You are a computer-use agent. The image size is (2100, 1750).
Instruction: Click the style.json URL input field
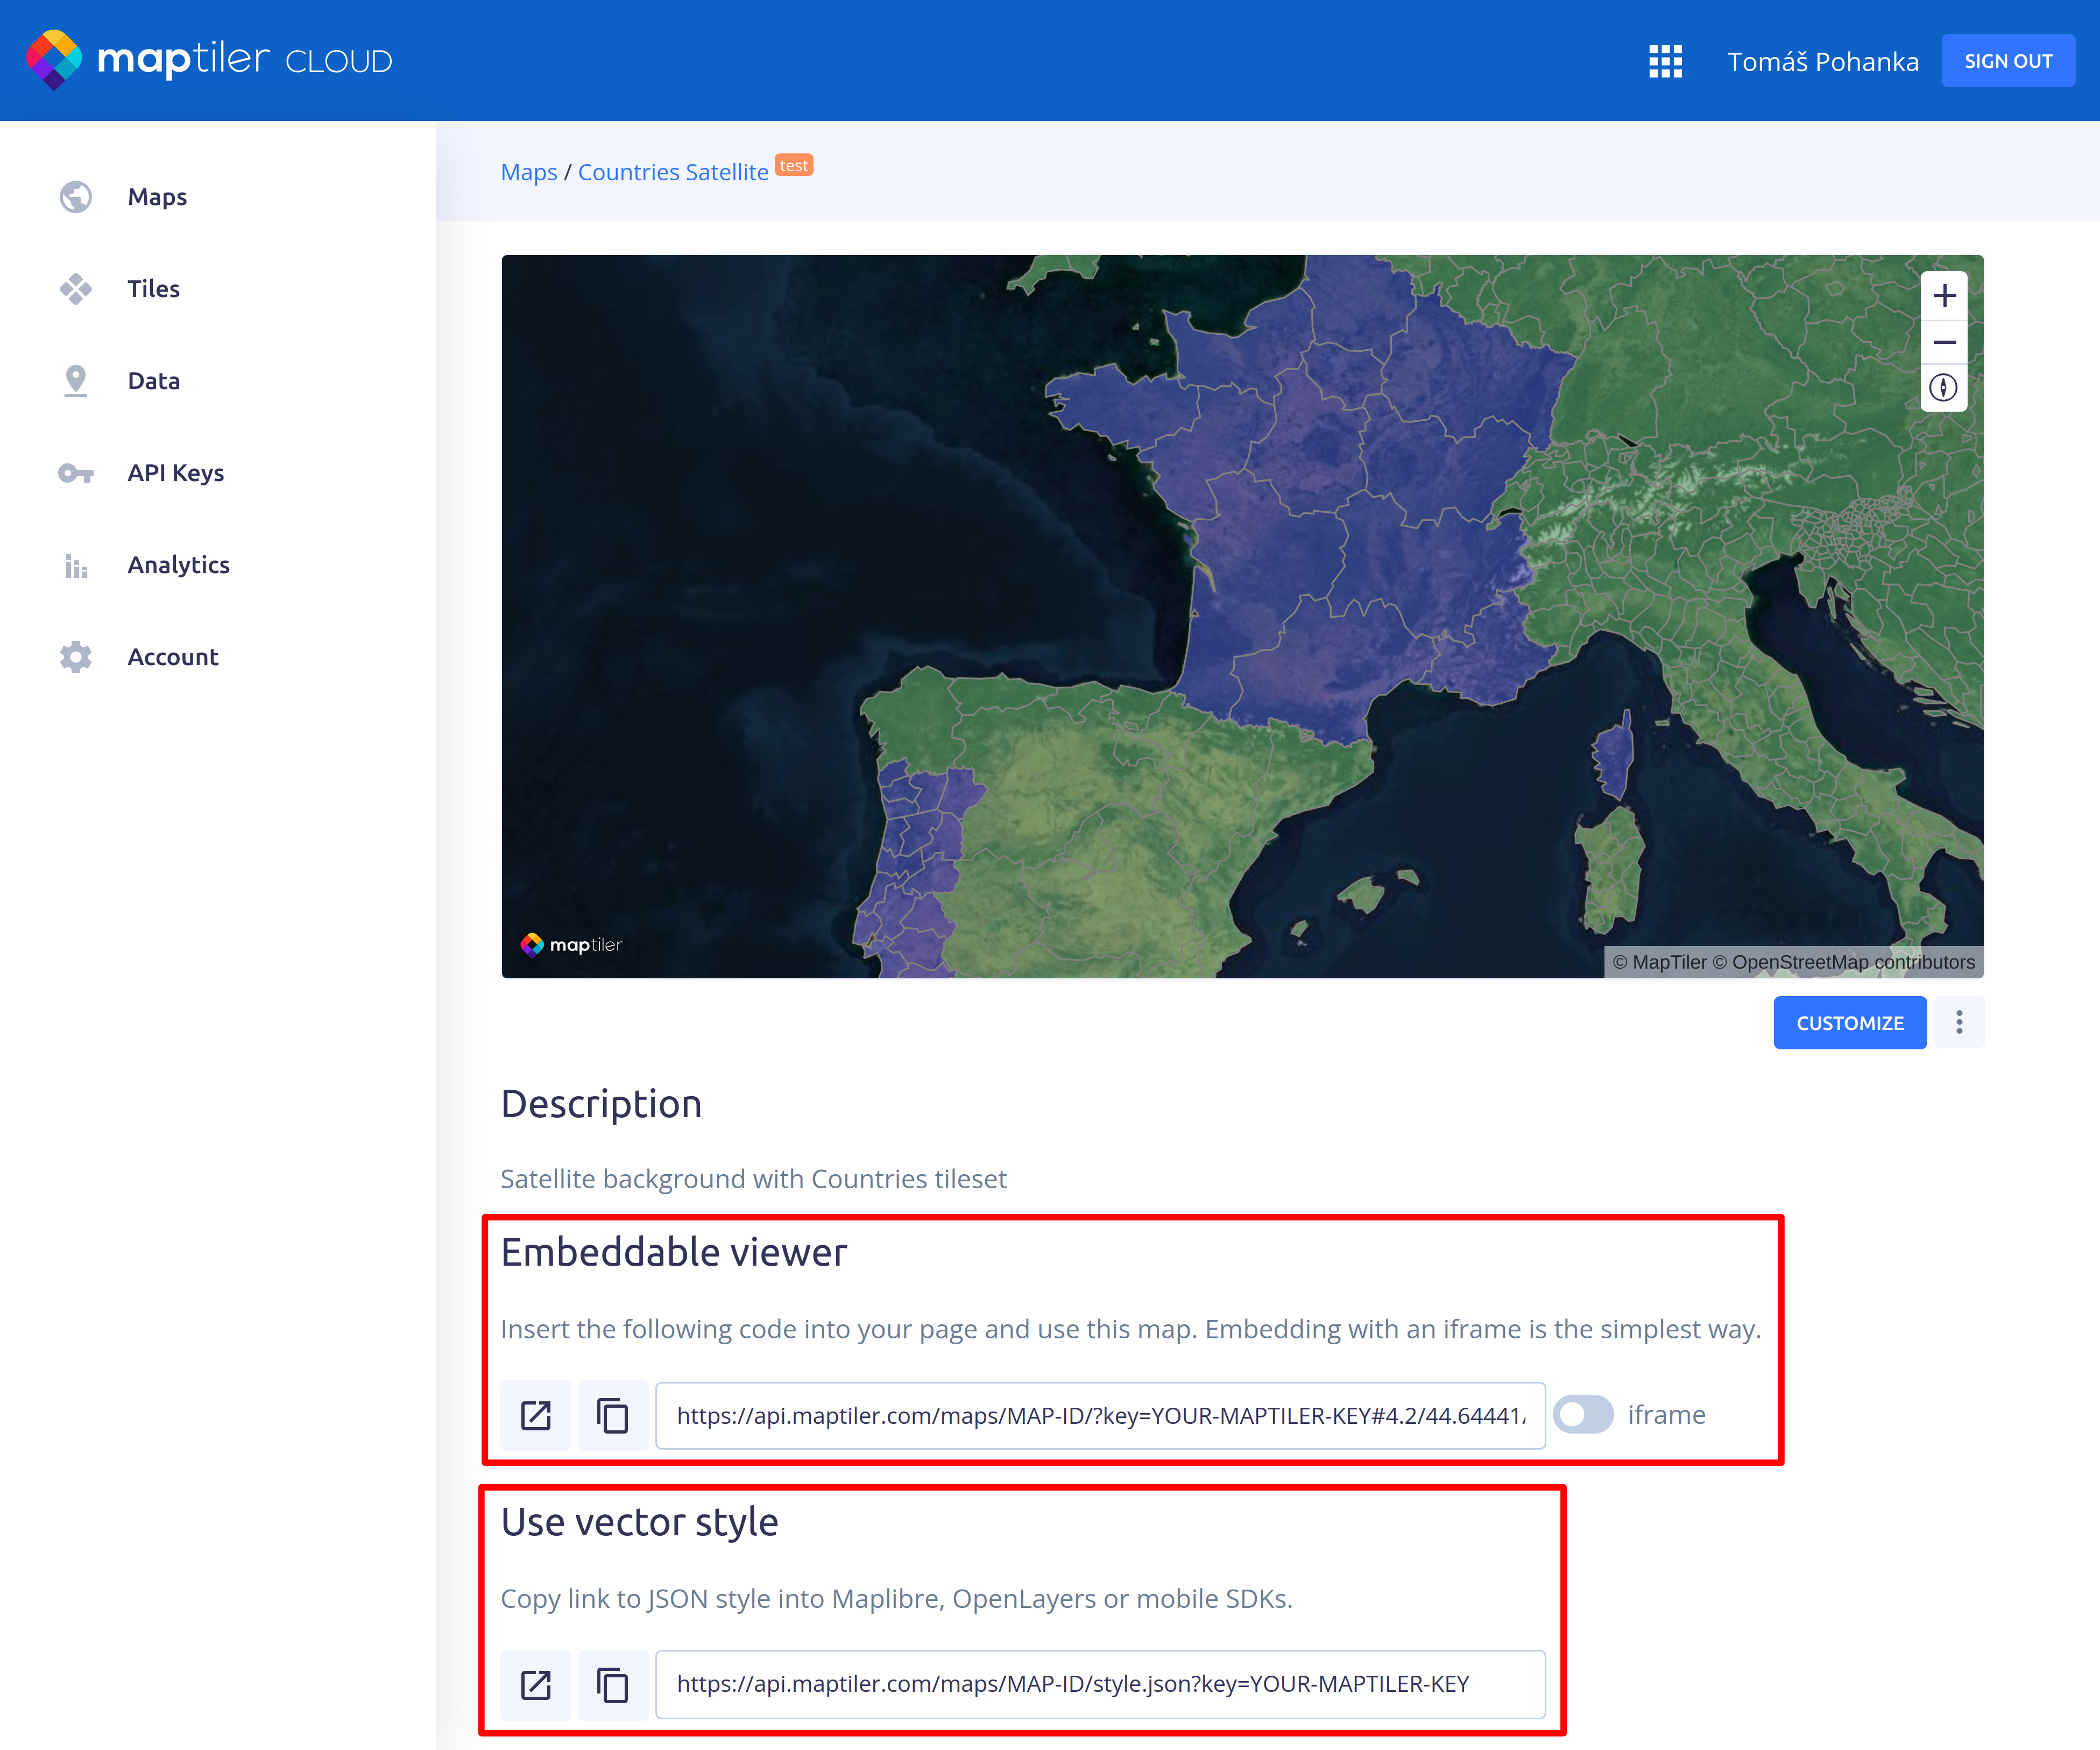1099,1684
